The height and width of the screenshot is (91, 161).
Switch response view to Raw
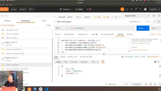(x=66, y=62)
